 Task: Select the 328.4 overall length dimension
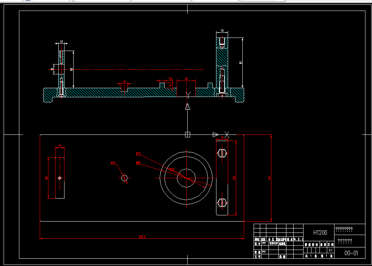[142, 237]
